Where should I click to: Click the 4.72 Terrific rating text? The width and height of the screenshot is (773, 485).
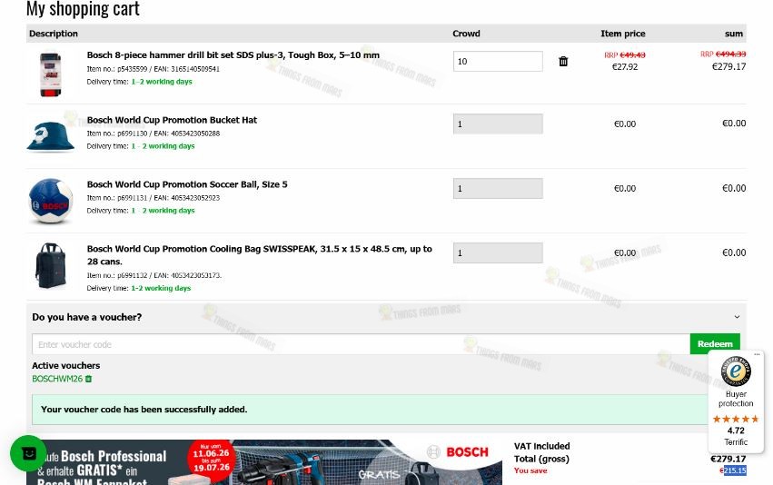[736, 436]
